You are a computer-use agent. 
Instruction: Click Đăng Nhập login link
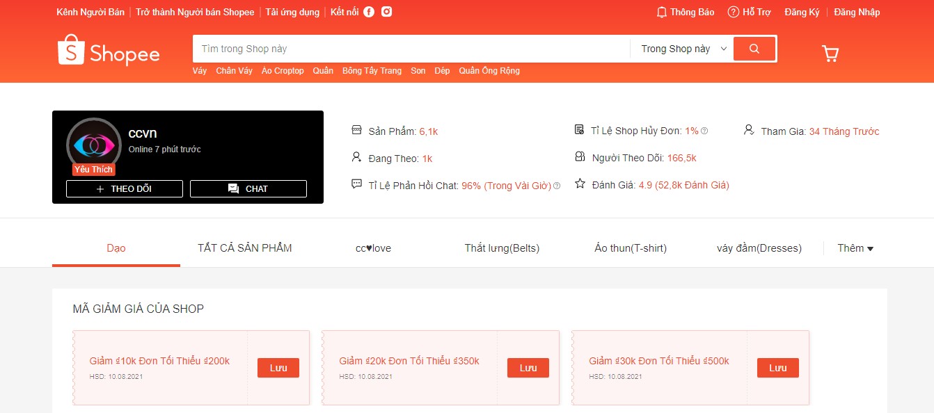point(857,12)
